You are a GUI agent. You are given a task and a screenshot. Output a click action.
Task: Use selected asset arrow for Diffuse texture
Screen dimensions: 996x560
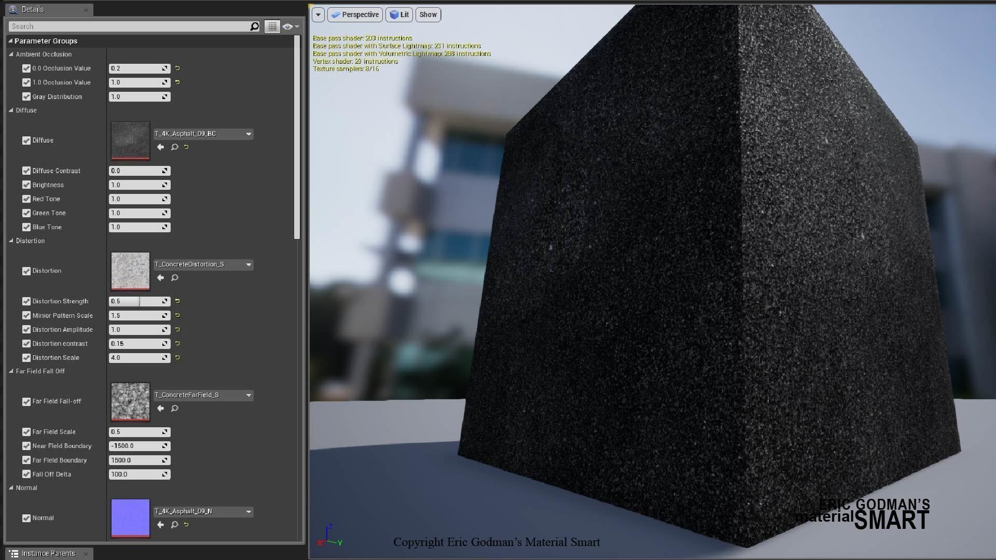click(160, 147)
